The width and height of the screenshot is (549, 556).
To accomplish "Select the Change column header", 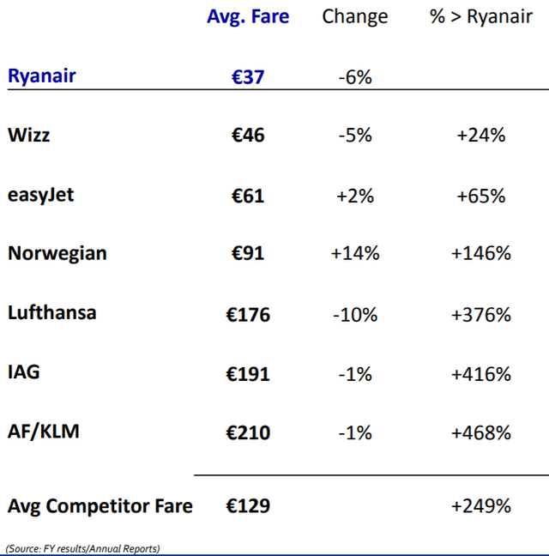I will pyautogui.click(x=355, y=16).
